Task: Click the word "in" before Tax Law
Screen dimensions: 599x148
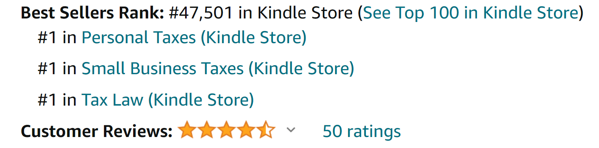Action: [x=70, y=100]
